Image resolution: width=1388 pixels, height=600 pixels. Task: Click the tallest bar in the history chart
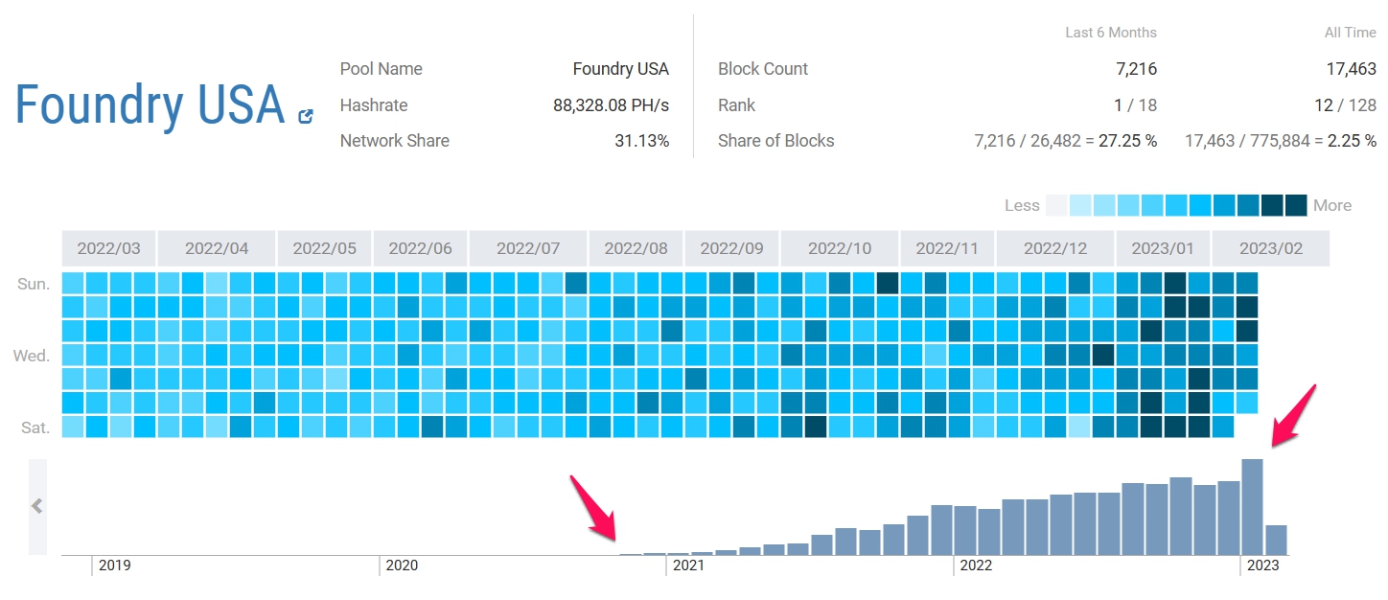(x=1252, y=506)
